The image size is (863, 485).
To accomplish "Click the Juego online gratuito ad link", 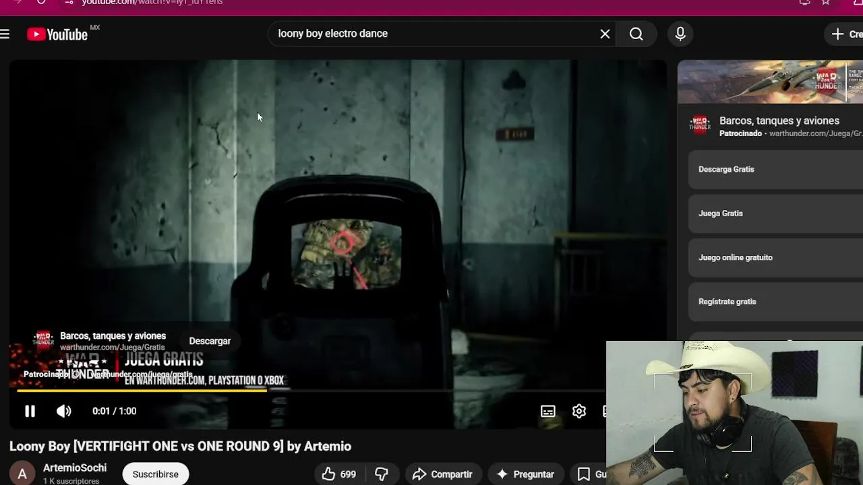I will (x=775, y=257).
